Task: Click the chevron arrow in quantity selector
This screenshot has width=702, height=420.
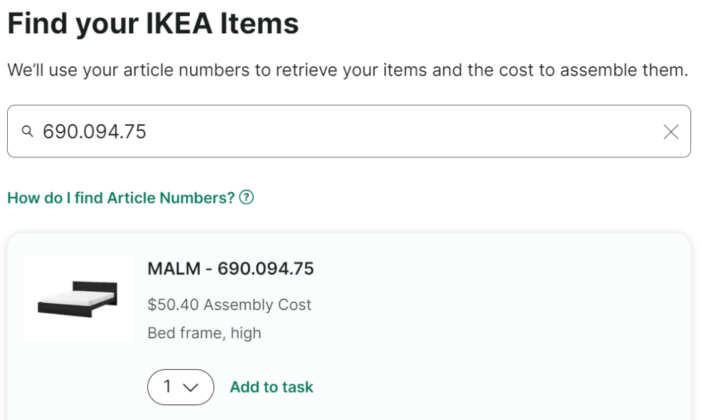Action: [190, 387]
